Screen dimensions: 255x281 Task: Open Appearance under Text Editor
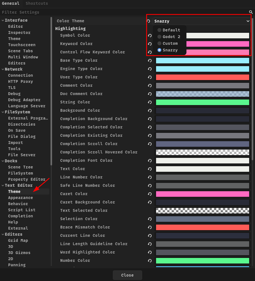(x=20, y=198)
